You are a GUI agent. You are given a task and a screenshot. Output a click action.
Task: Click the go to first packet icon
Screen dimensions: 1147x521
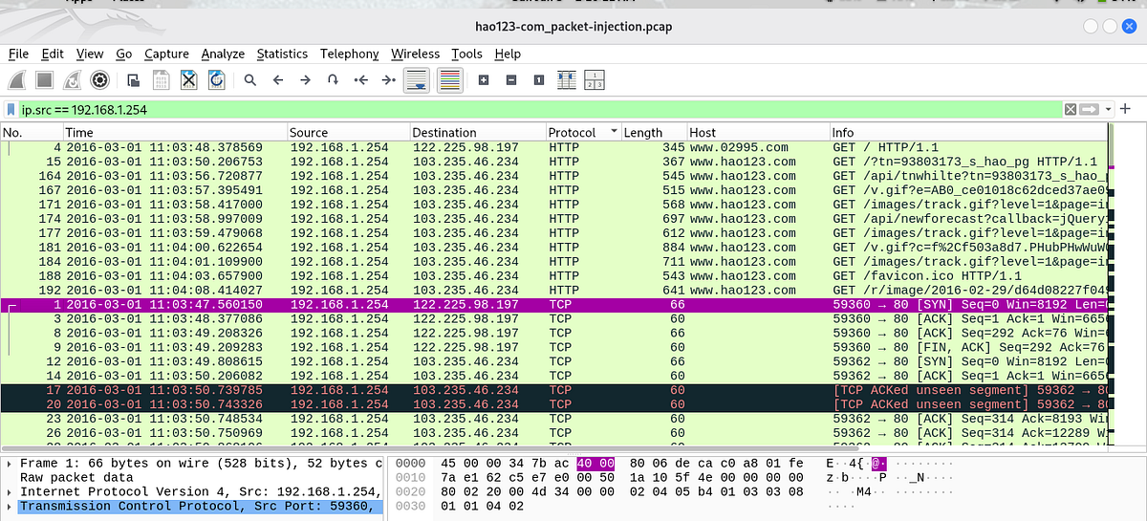(361, 80)
